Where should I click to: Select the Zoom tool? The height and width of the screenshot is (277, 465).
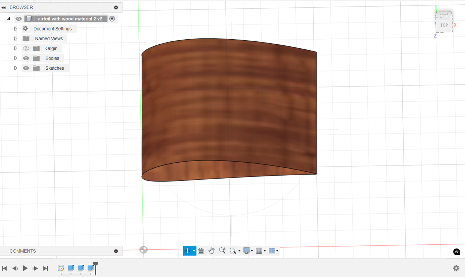tap(222, 250)
